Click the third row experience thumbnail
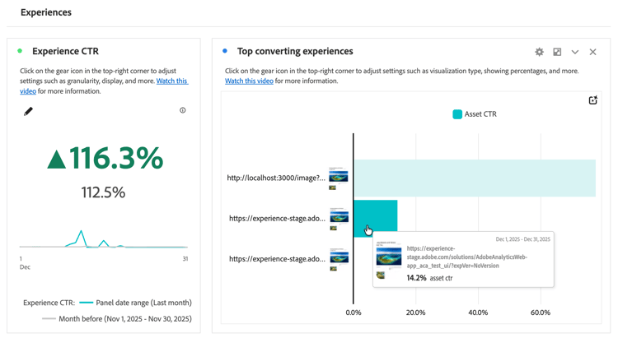This screenshot has height=338, width=618. [338, 257]
